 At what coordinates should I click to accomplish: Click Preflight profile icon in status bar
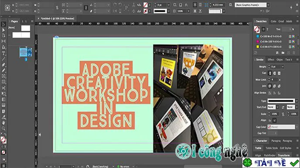[88, 166]
